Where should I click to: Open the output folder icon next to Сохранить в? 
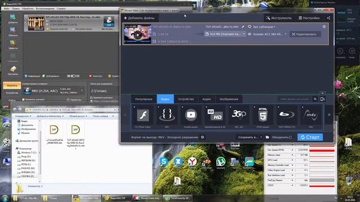[x=267, y=137]
